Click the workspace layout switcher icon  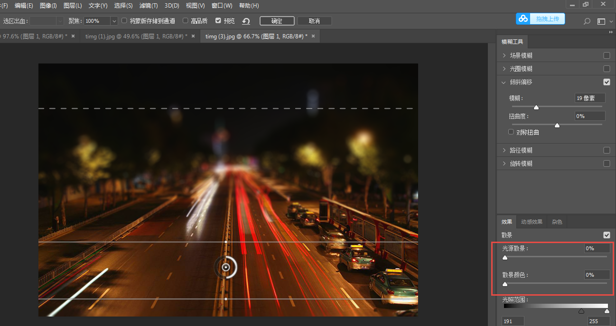click(x=601, y=21)
